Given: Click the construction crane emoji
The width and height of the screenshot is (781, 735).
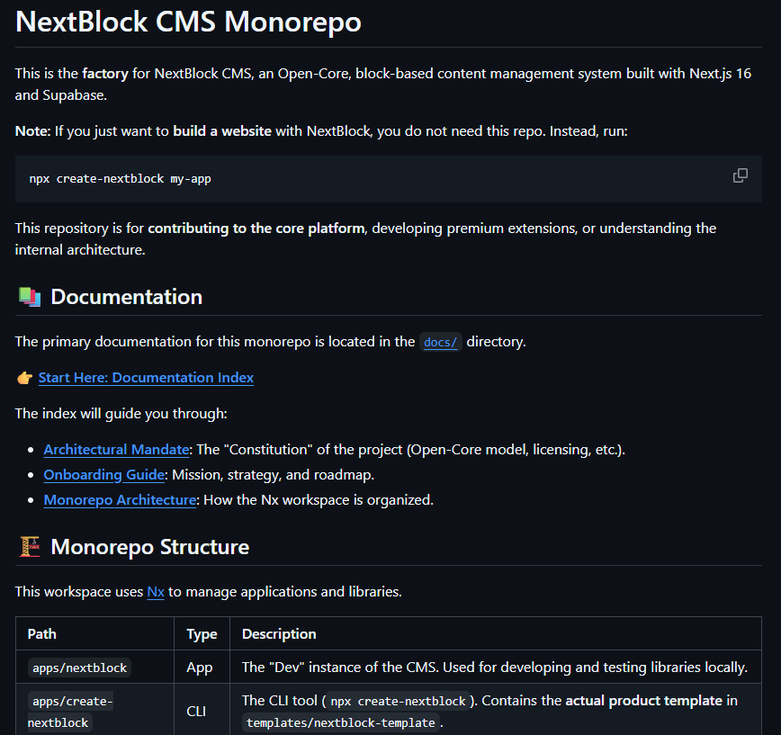Looking at the screenshot, I should tap(30, 547).
